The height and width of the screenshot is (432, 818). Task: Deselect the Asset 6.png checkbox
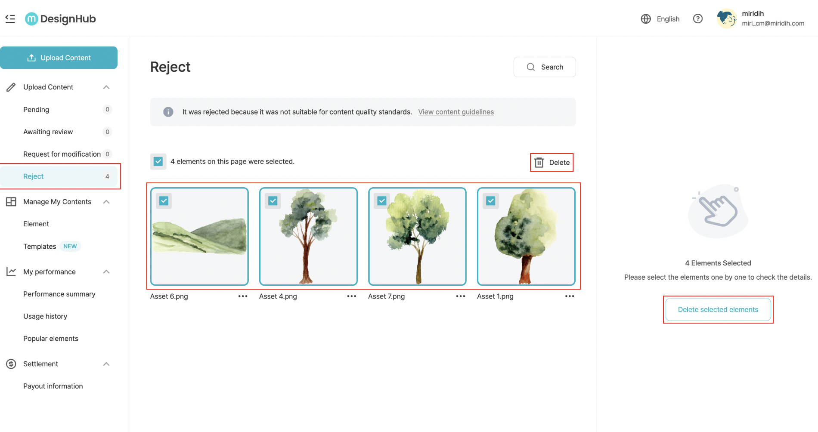(164, 200)
